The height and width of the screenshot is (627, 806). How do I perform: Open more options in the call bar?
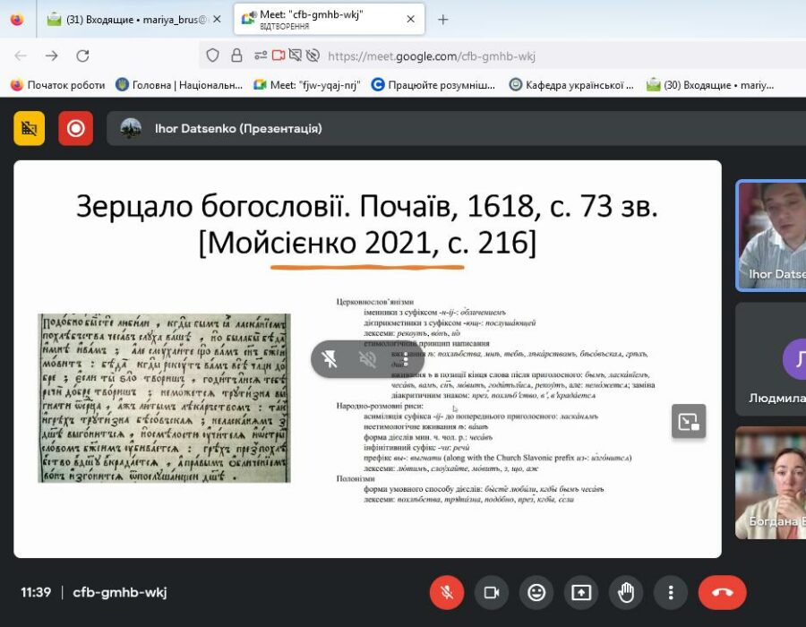pos(670,592)
